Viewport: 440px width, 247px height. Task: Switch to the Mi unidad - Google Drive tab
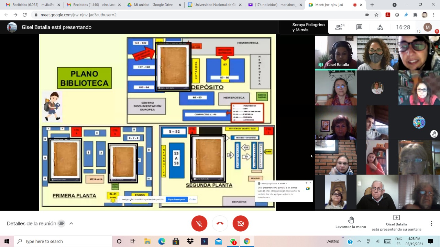[153, 5]
